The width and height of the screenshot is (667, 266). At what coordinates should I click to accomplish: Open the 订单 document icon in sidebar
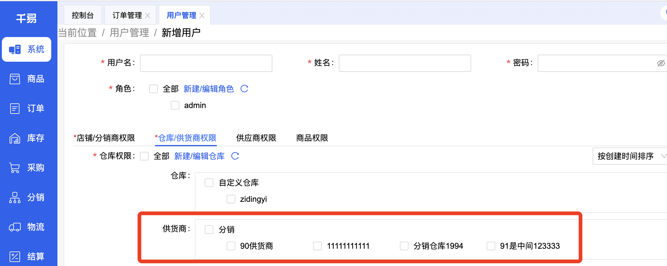pyautogui.click(x=15, y=109)
